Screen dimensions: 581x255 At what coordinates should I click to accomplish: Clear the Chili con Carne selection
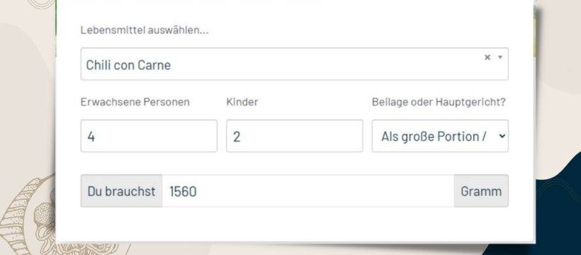487,57
